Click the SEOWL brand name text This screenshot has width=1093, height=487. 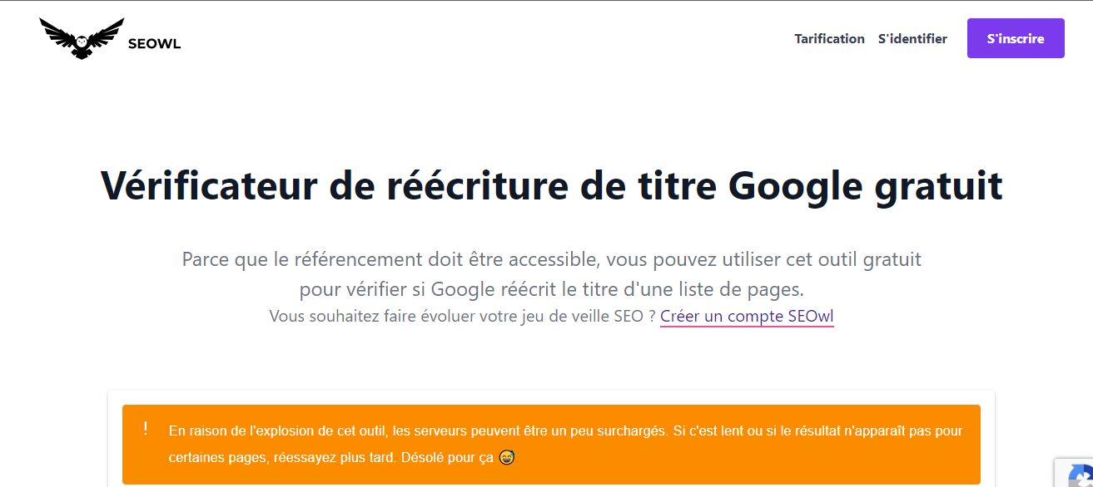154,44
